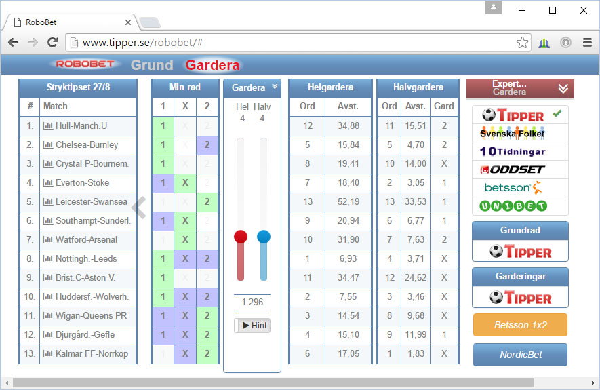Open the Betsson 1x2 button
Viewport: 600px width, 390px height.
(x=521, y=325)
